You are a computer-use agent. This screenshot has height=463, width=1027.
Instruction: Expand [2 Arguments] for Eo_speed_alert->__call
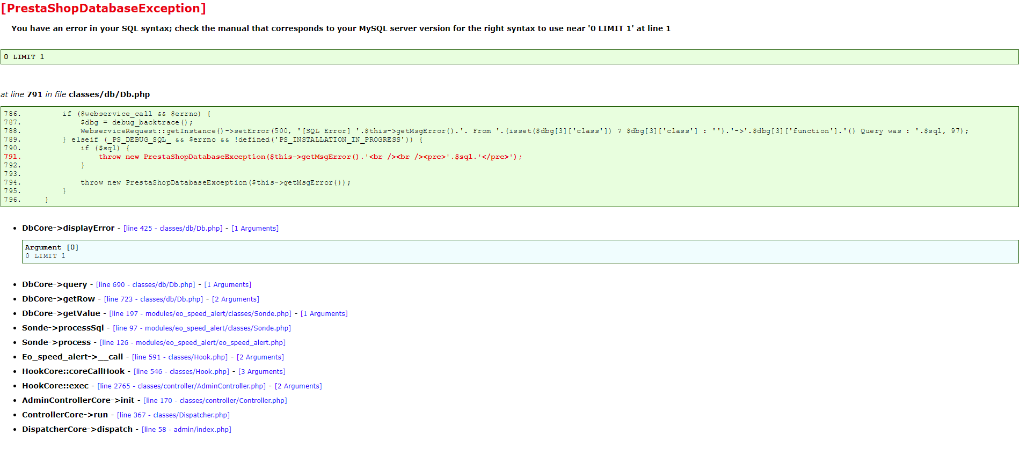[x=260, y=357]
